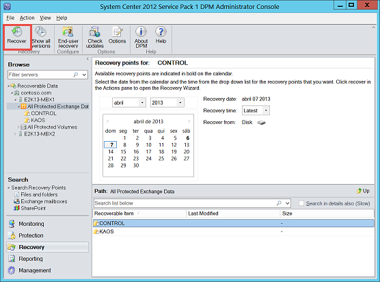Expand All Protected Volumes node

click(x=18, y=127)
